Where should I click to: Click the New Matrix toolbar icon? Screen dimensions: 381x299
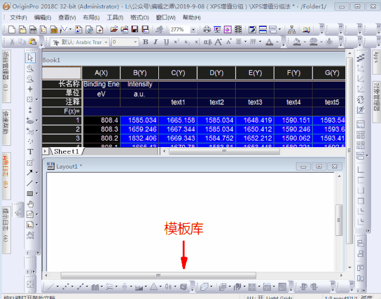(x=54, y=30)
